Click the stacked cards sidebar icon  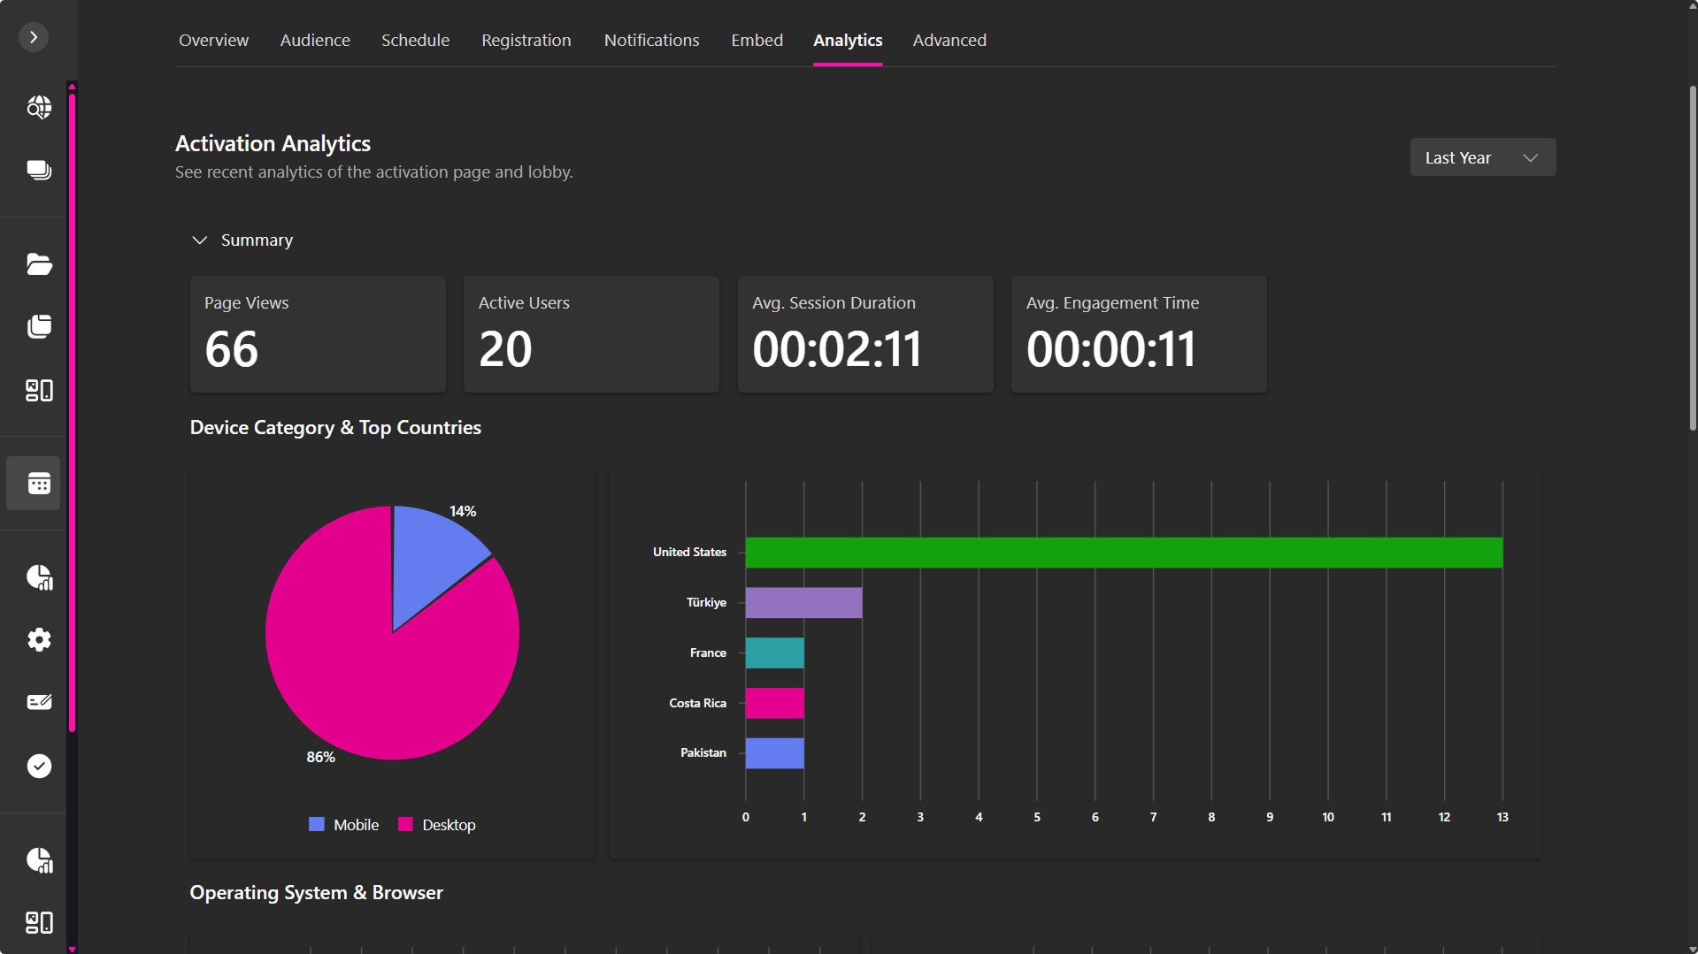click(39, 170)
